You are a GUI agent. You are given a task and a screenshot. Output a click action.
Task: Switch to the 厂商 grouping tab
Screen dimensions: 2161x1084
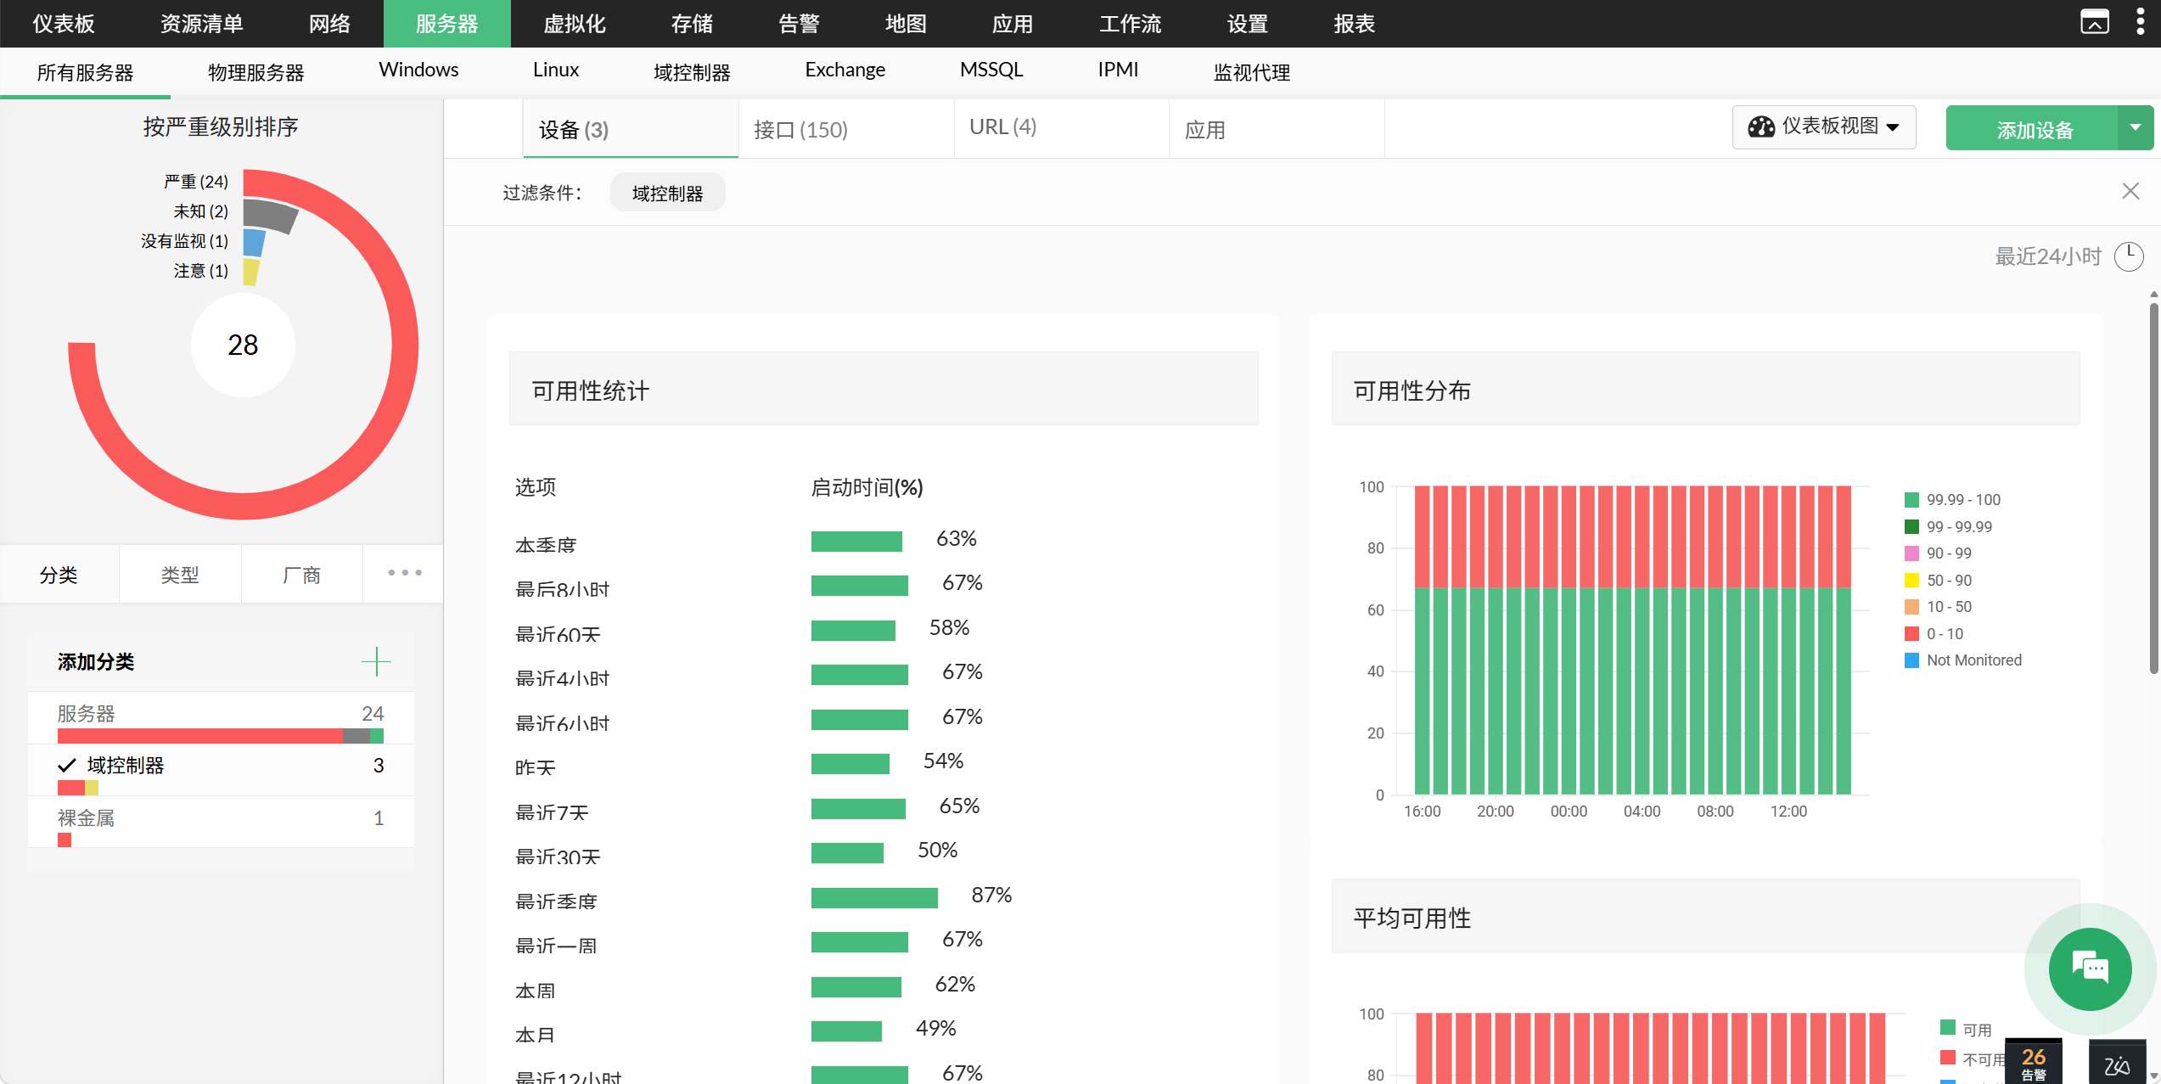click(301, 575)
